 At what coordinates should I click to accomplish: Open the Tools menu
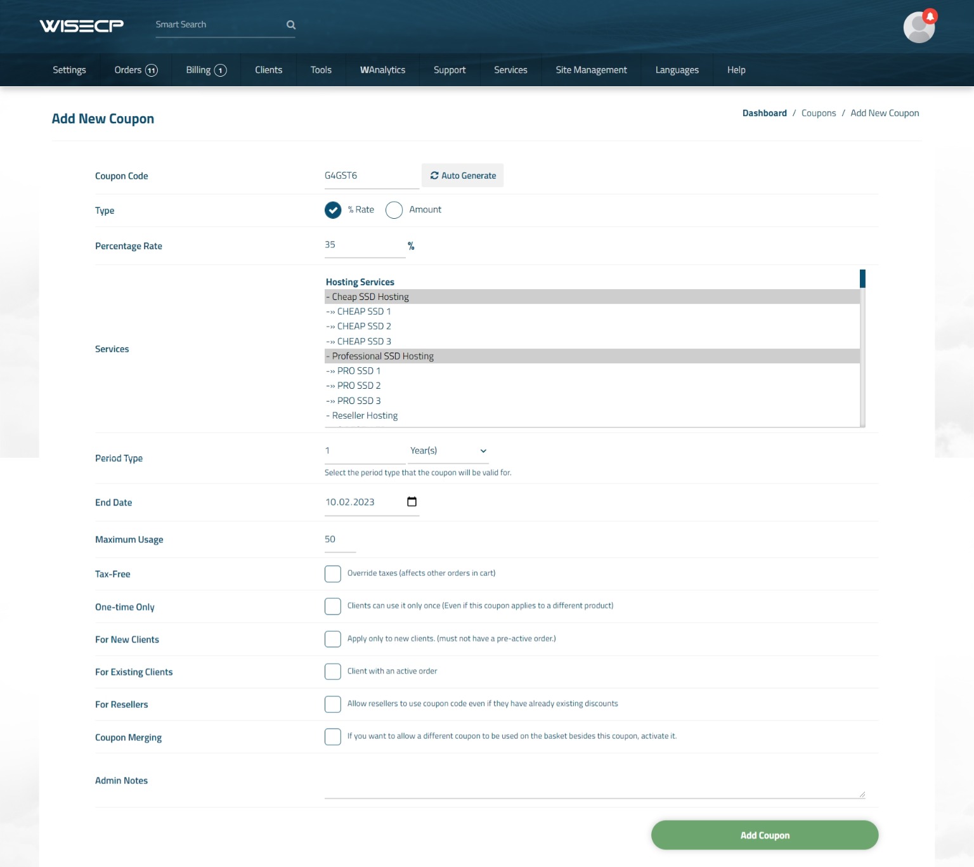click(321, 70)
